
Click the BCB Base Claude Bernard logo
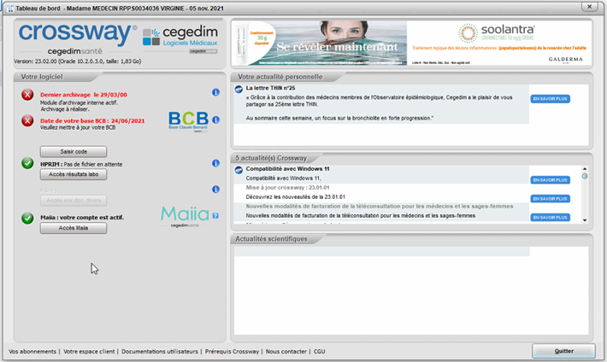[x=189, y=121]
